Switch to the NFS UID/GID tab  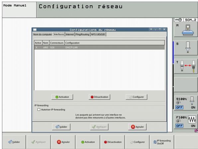pos(98,34)
